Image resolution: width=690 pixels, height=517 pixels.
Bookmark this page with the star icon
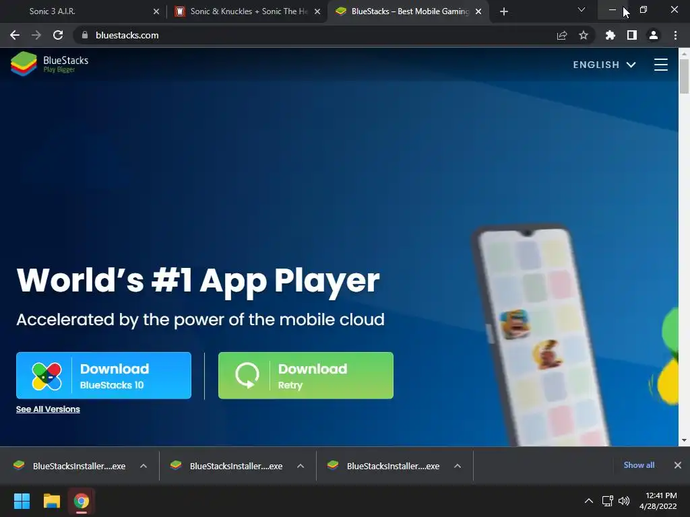click(584, 35)
